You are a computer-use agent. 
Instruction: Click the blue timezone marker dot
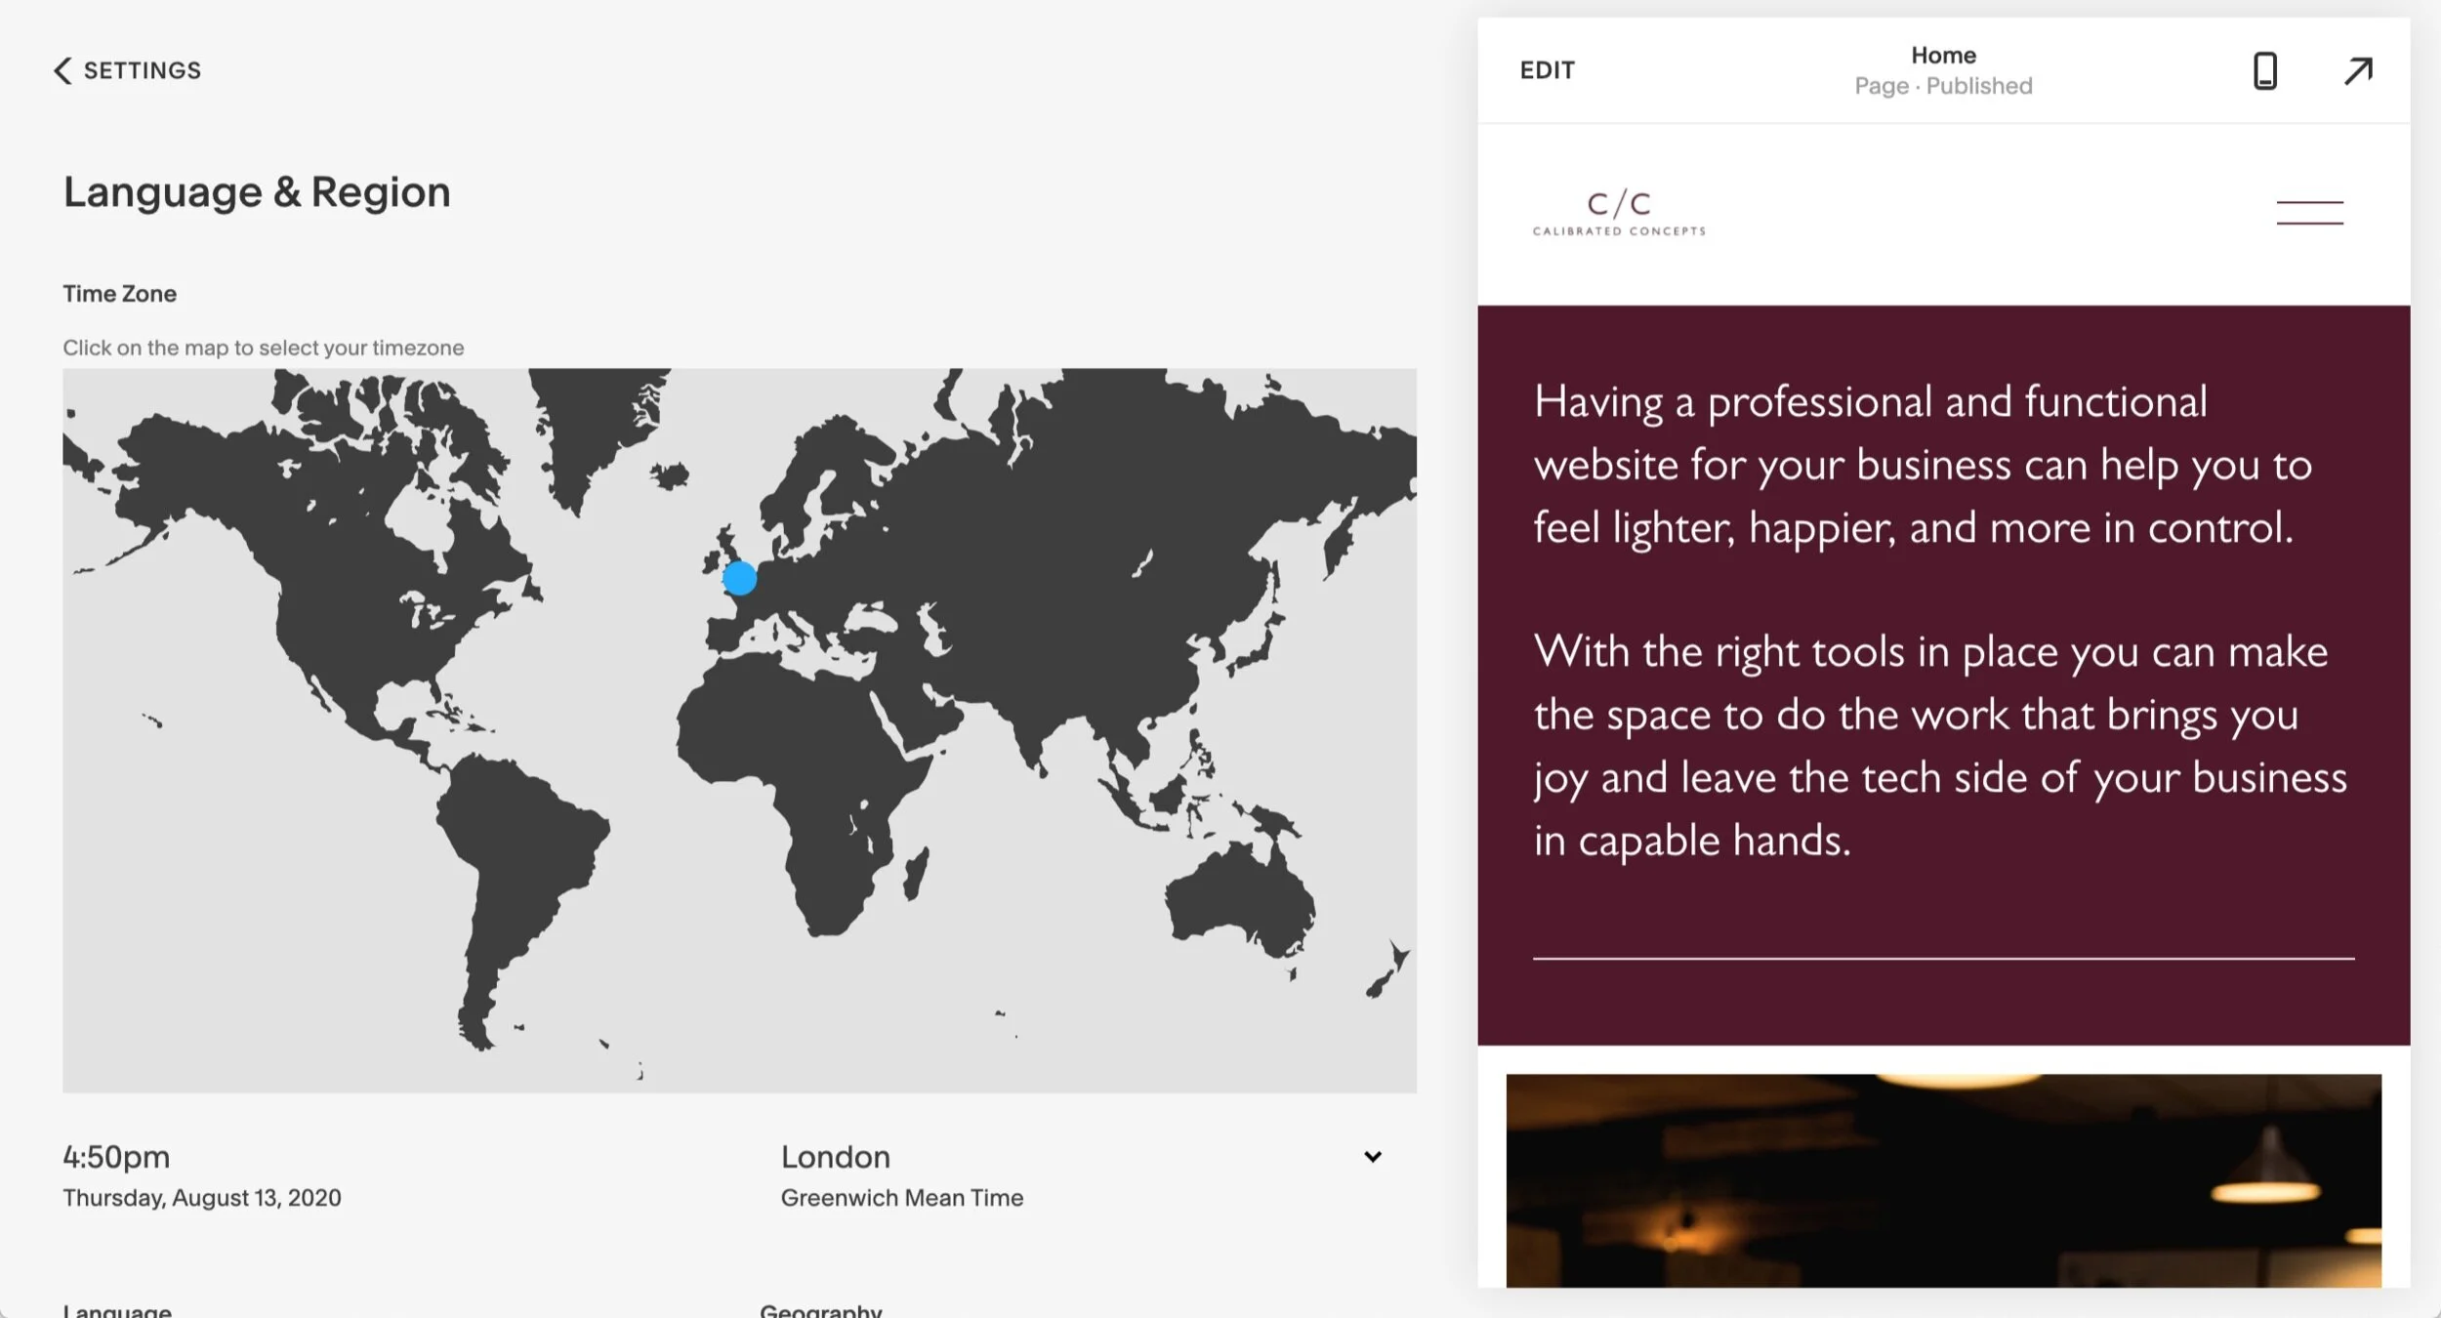pos(739,578)
